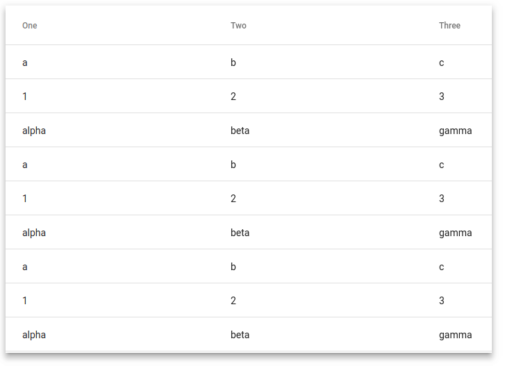Select the last "alpha" cell in the table
Screen dimensions: 521x382
34,335
